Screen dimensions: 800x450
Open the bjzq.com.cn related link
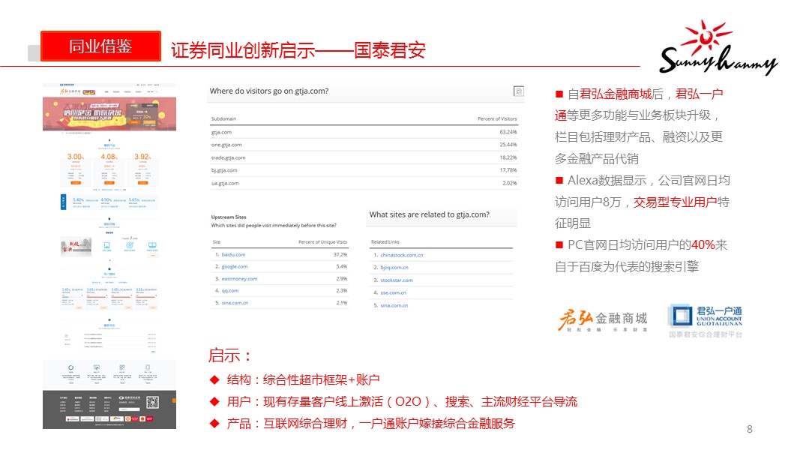tap(394, 267)
